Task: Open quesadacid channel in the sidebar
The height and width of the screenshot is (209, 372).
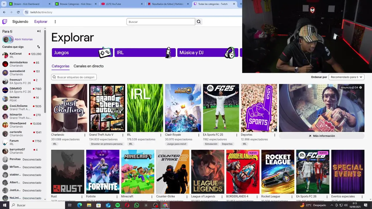Action: click(x=22, y=73)
